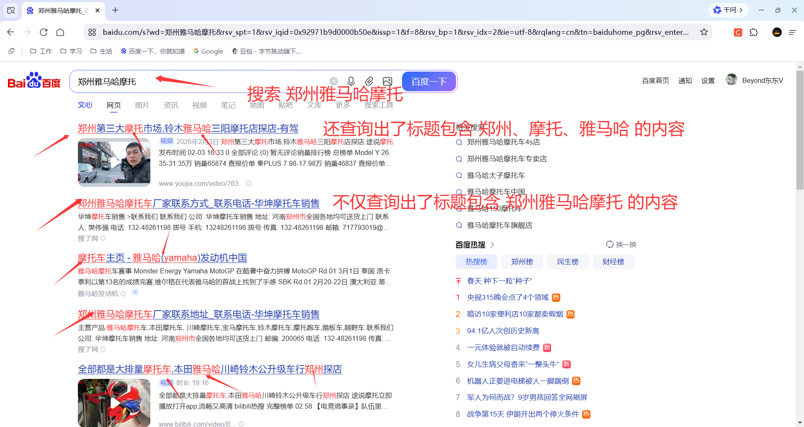Screen dimensions: 804x427
Task: Open the browser home page icon
Action: coord(60,32)
